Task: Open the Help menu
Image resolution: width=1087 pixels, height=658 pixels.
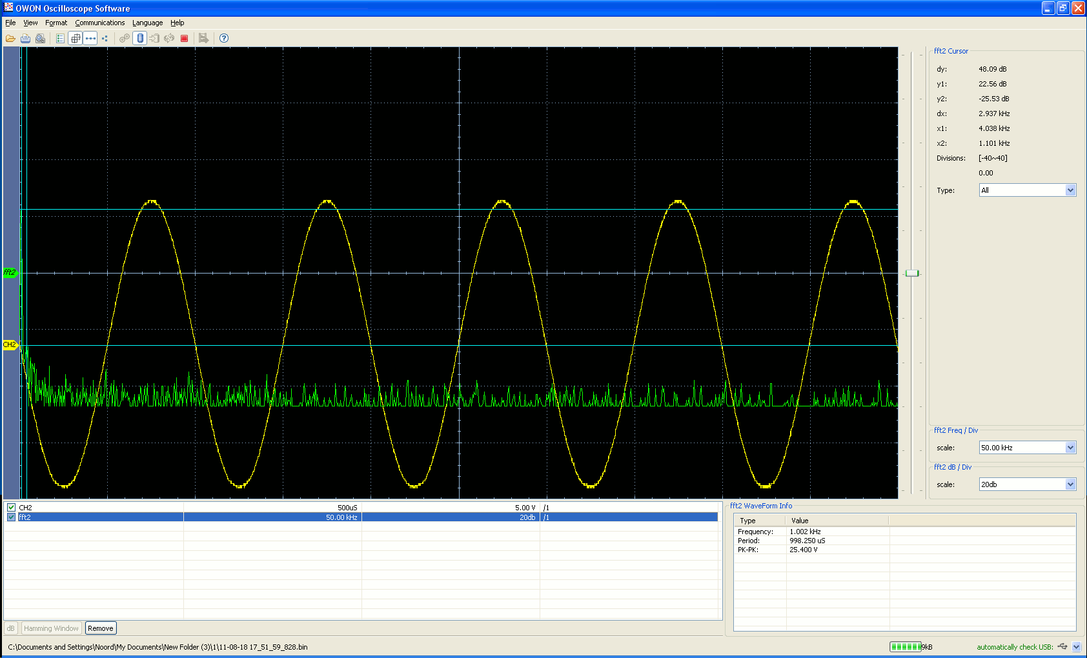Action: 178,23
